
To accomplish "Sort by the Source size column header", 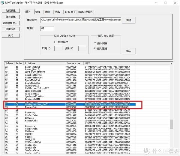I will click(x=74, y=63).
